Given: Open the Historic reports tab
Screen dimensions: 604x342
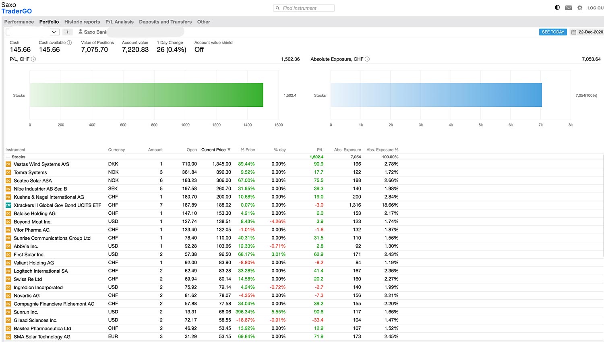Looking at the screenshot, I should 82,22.
